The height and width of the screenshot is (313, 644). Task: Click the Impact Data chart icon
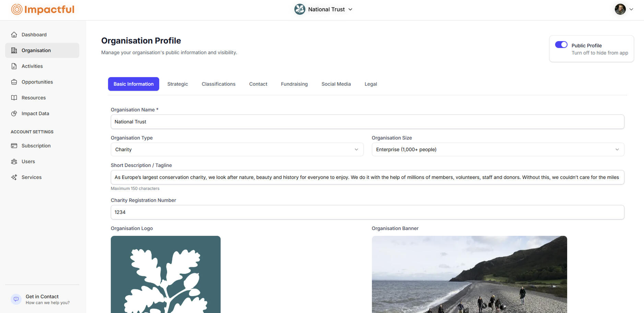(14, 113)
